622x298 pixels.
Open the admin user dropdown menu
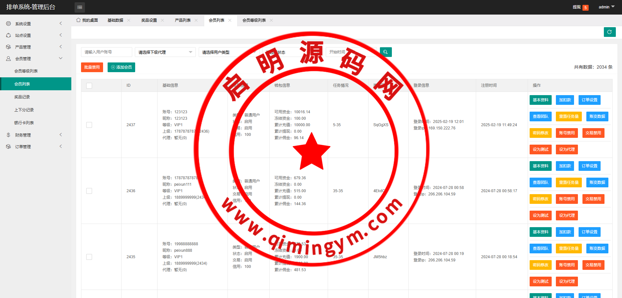click(x=606, y=7)
